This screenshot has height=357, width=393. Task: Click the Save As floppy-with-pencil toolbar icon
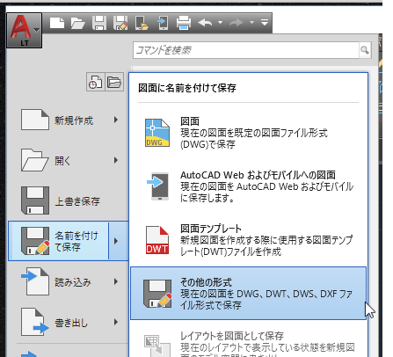tap(120, 23)
